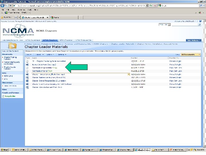Click the Word icon for Chapter ENews Template
Viewport: 206px width, 155px height.
27,81
